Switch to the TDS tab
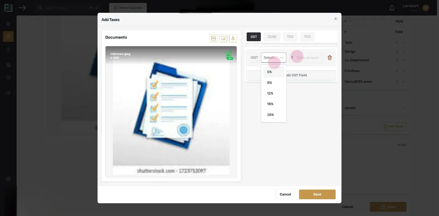Image resolution: width=439 pixels, height=216 pixels. coord(290,37)
